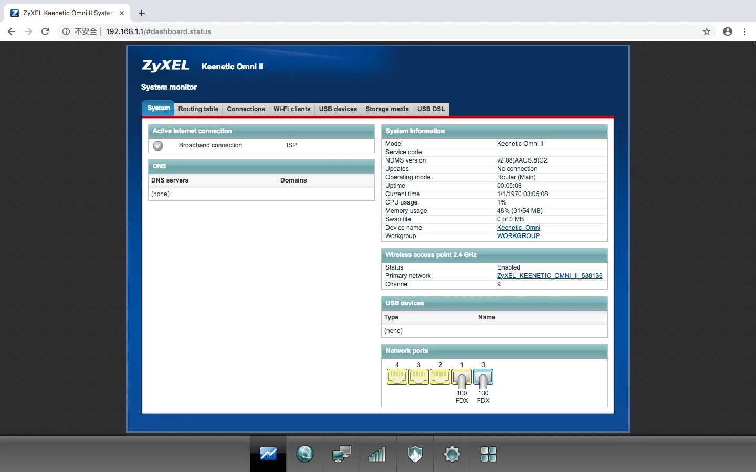Viewport: 756px width, 472px height.
Task: Switch to the Routing table tab
Action: (198, 109)
